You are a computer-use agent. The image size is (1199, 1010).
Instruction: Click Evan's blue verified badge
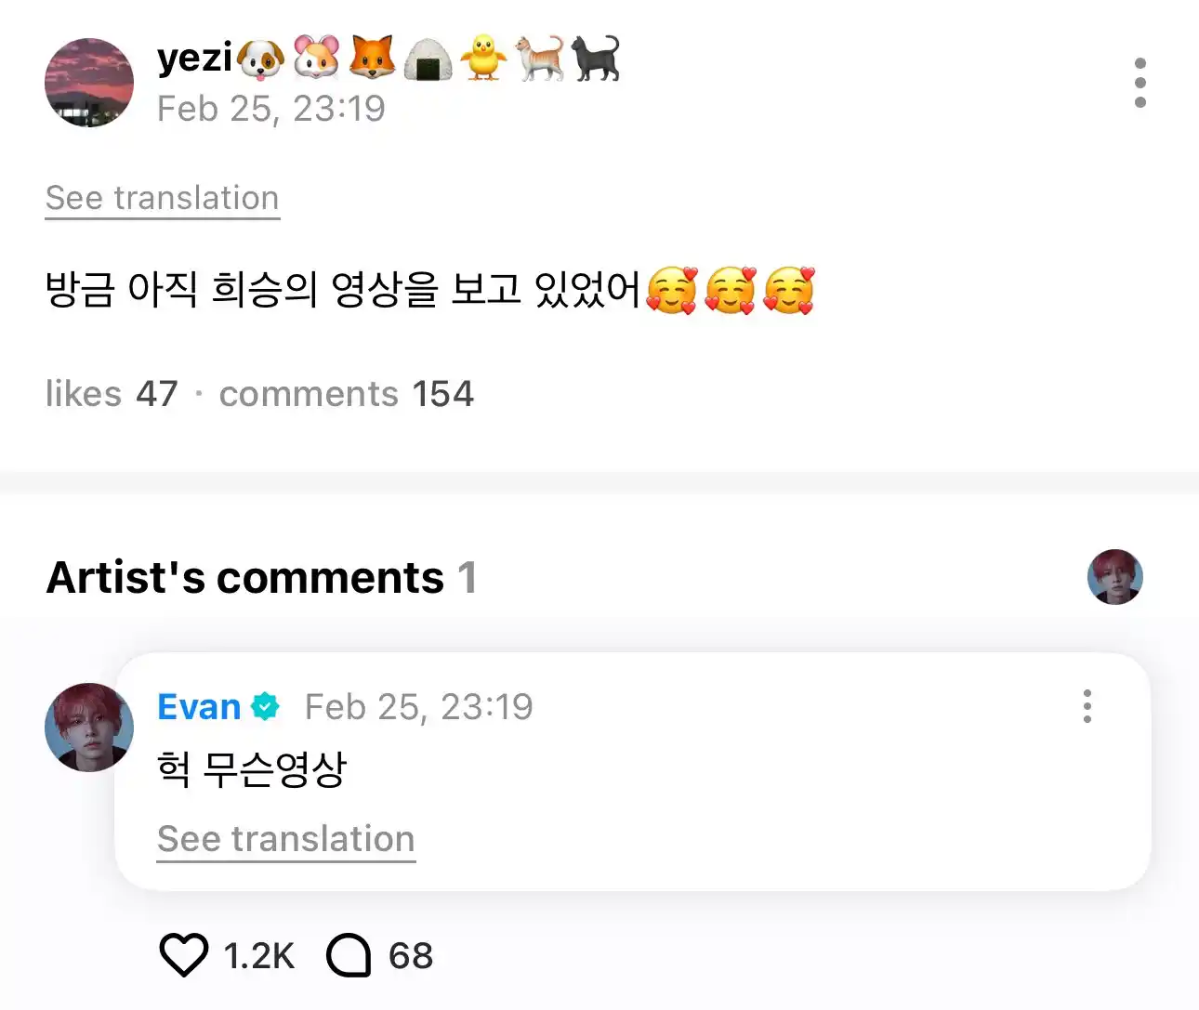265,707
